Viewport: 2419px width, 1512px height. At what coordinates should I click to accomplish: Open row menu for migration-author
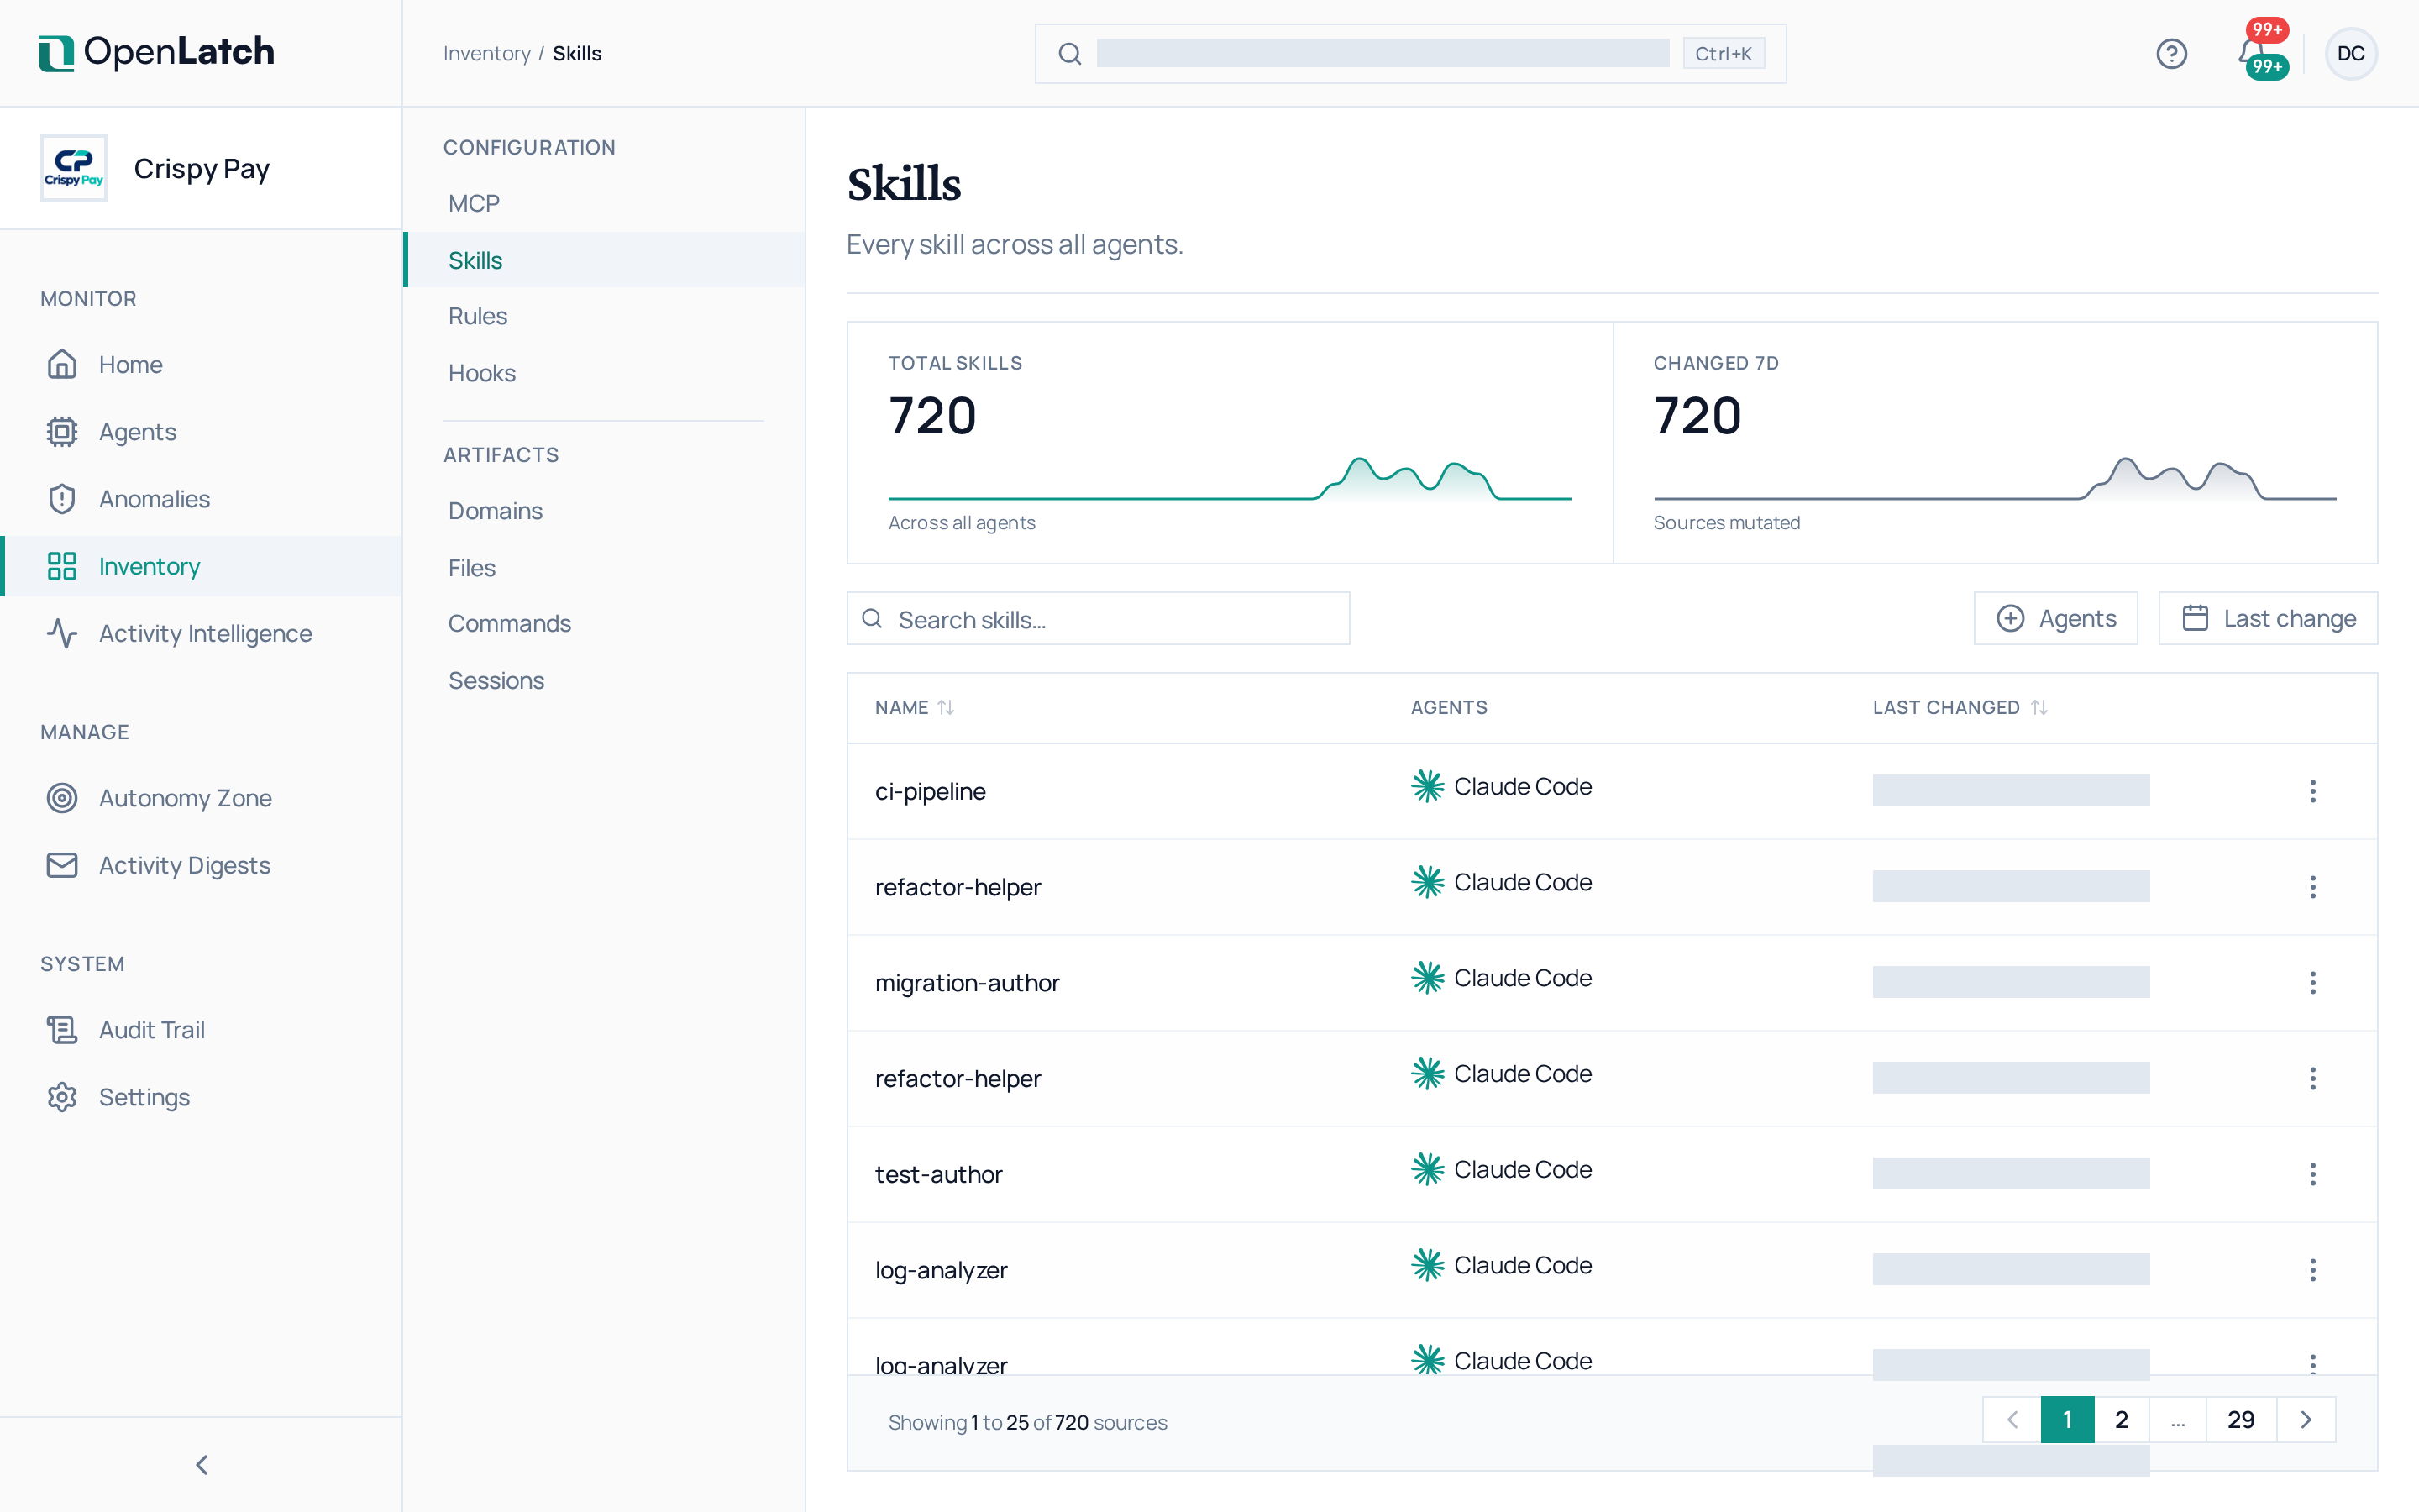point(2312,983)
